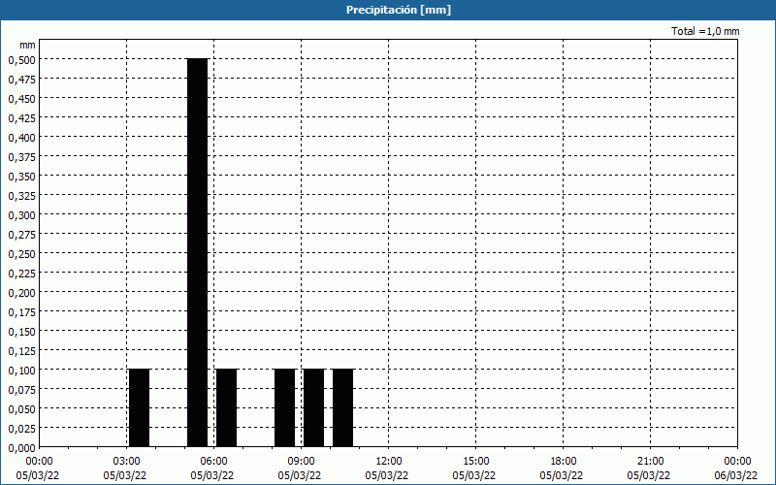The image size is (776, 485).
Task: Click the 06:00 time axis label
Action: click(x=213, y=462)
